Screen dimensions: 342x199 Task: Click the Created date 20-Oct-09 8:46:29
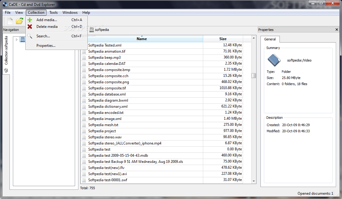296,125
